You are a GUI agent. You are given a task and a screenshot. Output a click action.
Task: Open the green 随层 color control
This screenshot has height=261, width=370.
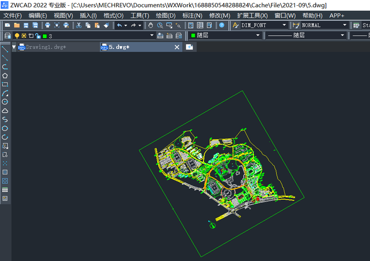click(225, 36)
